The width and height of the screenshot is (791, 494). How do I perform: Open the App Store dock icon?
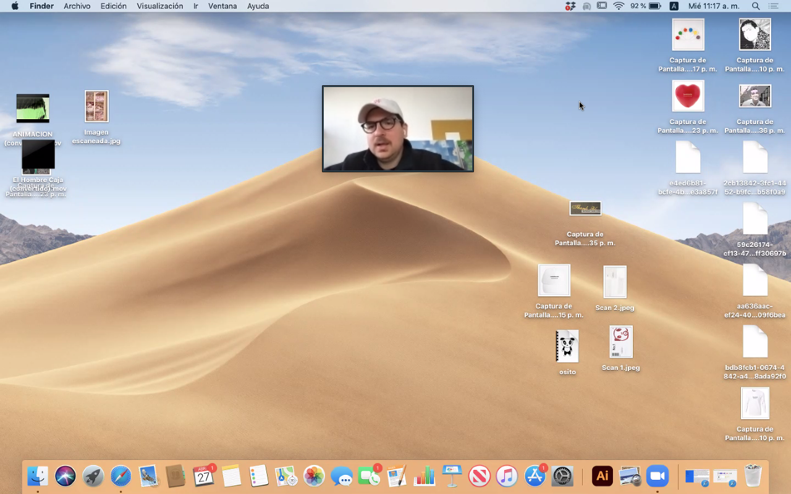point(535,476)
